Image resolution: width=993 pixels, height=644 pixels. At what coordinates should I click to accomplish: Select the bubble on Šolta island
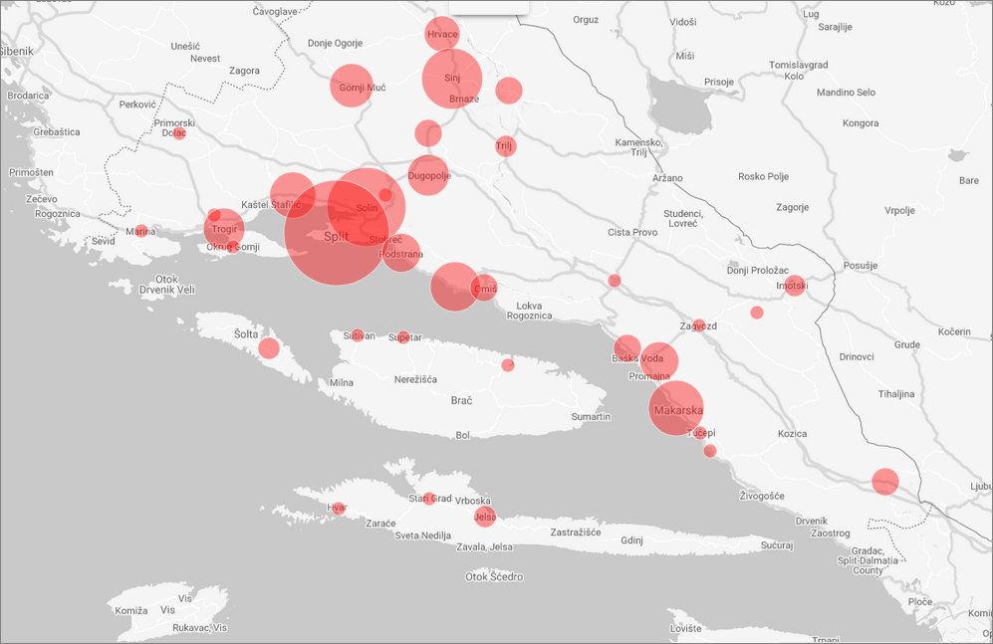(269, 348)
